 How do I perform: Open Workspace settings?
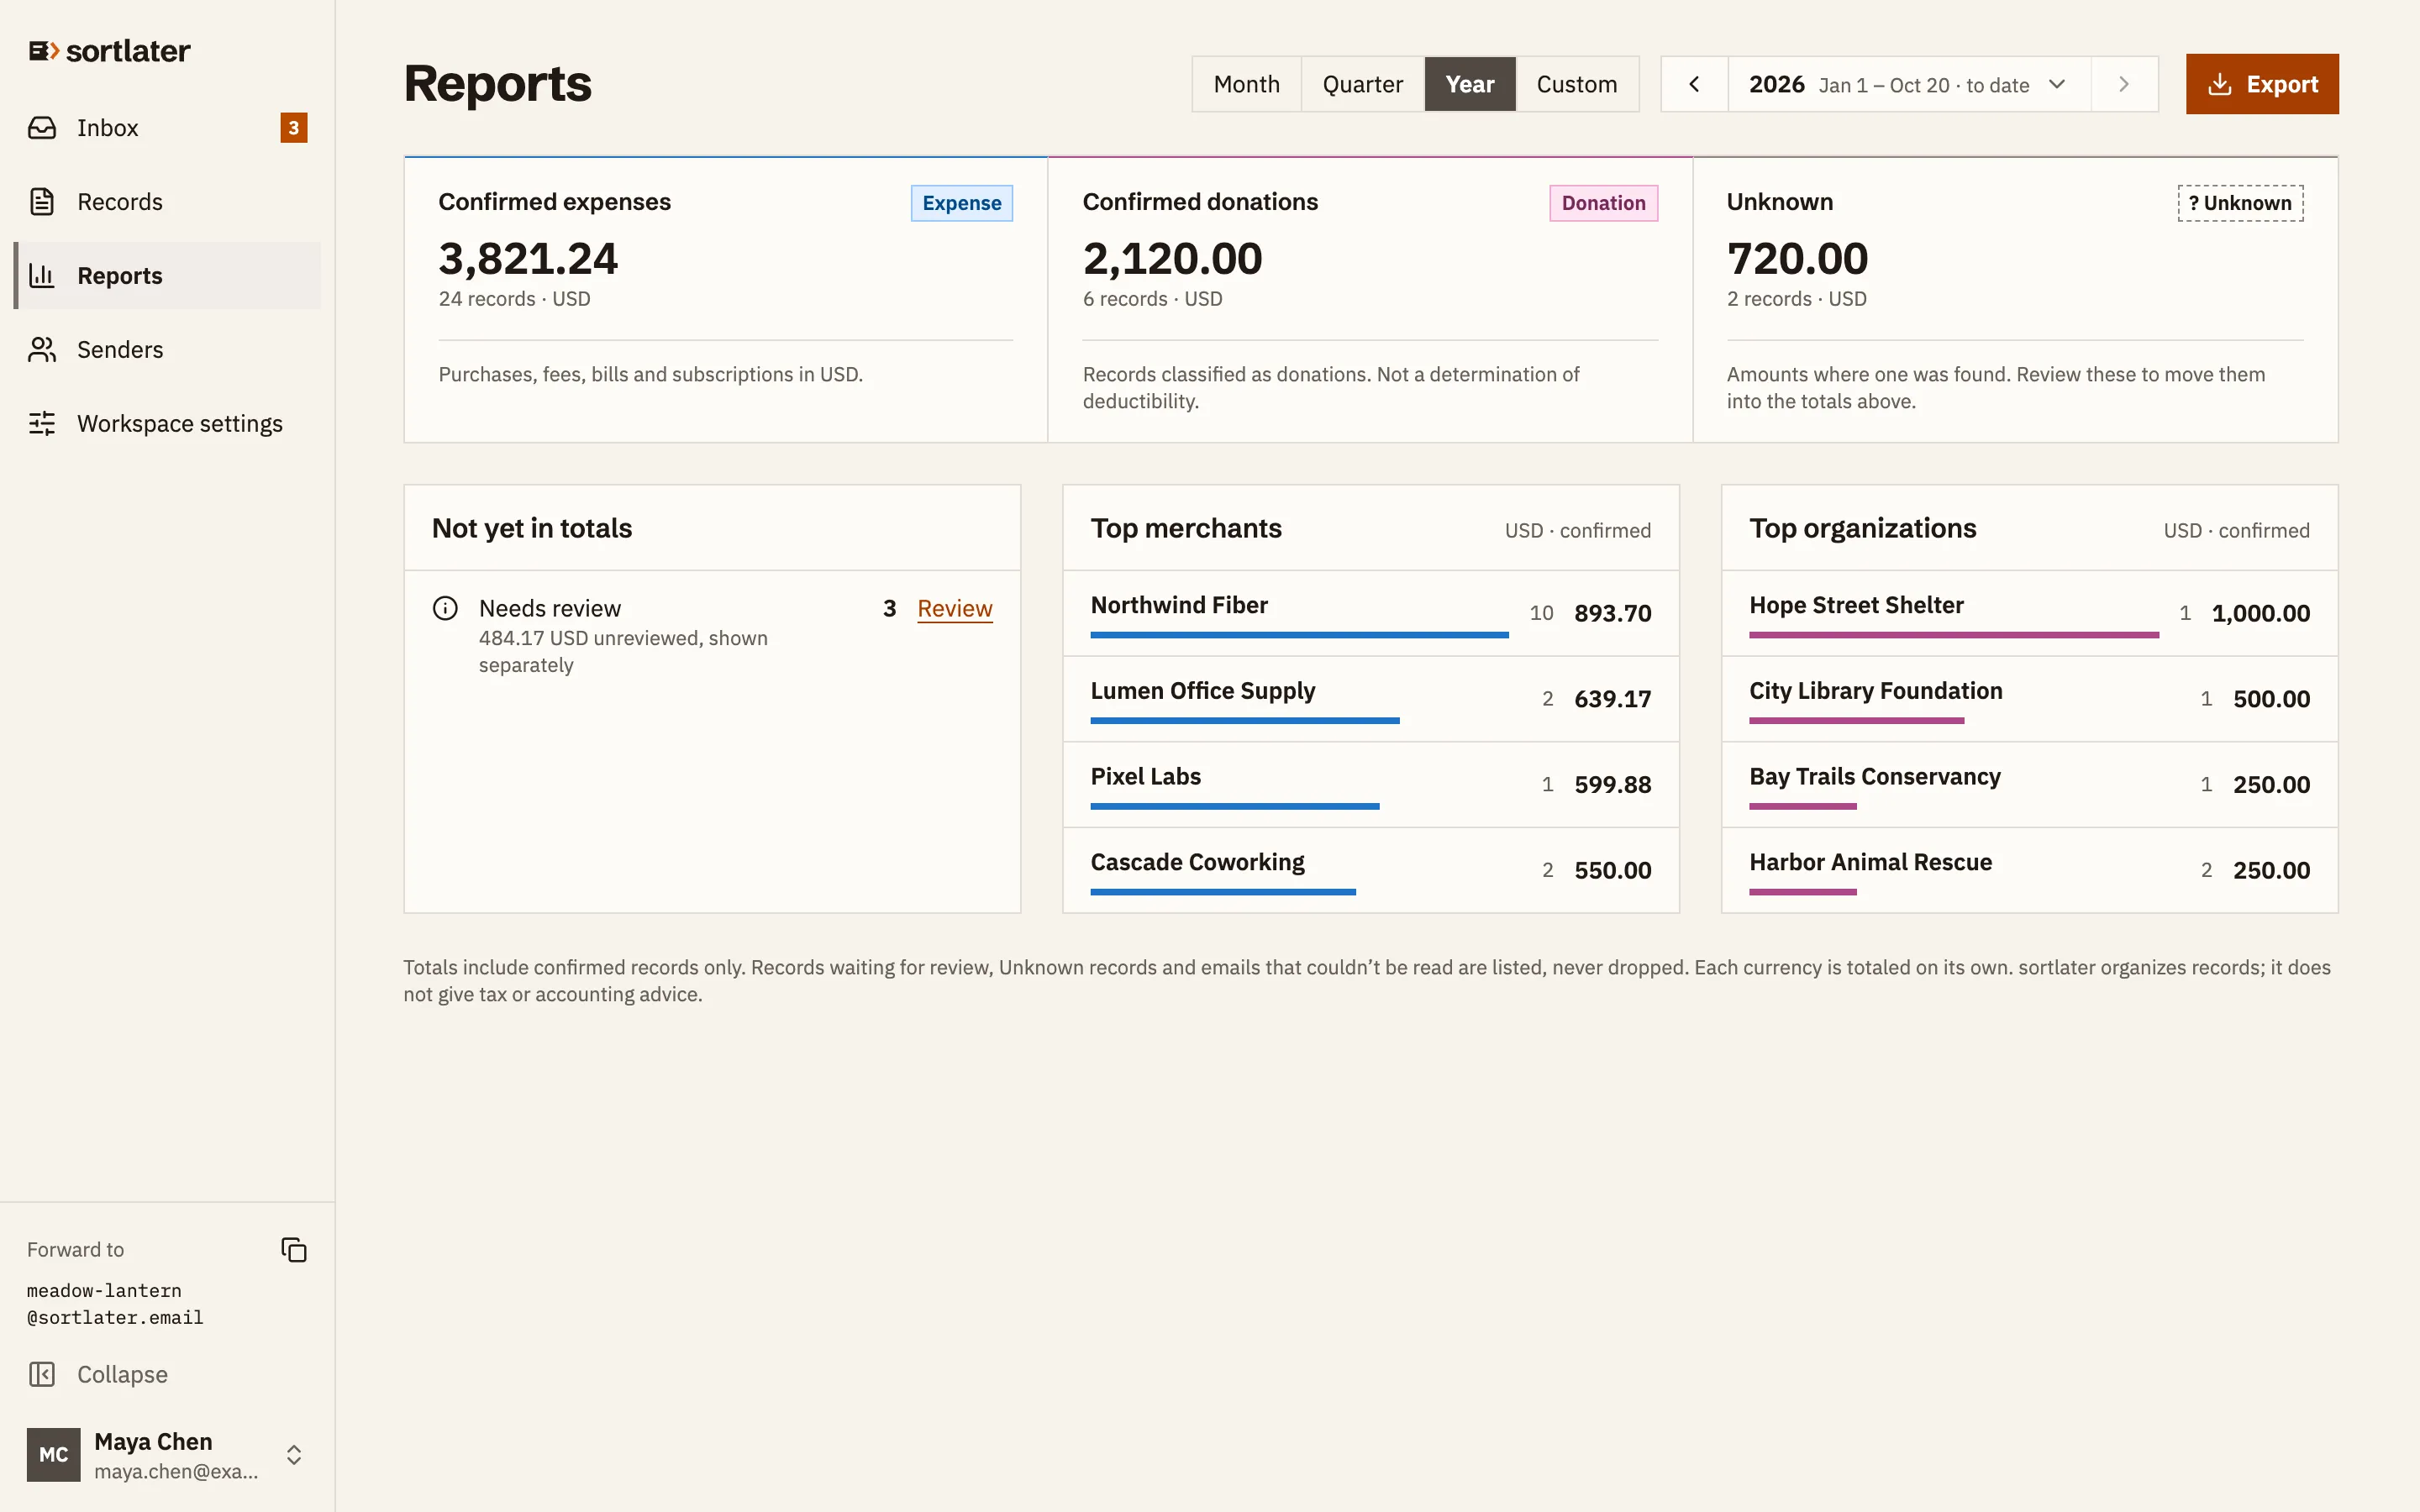[167, 424]
